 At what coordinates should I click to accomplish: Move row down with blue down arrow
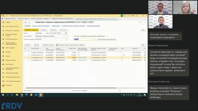pos(38,45)
